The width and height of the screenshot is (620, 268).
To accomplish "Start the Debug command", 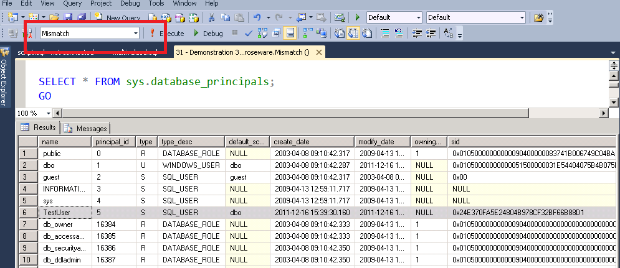I will point(207,33).
